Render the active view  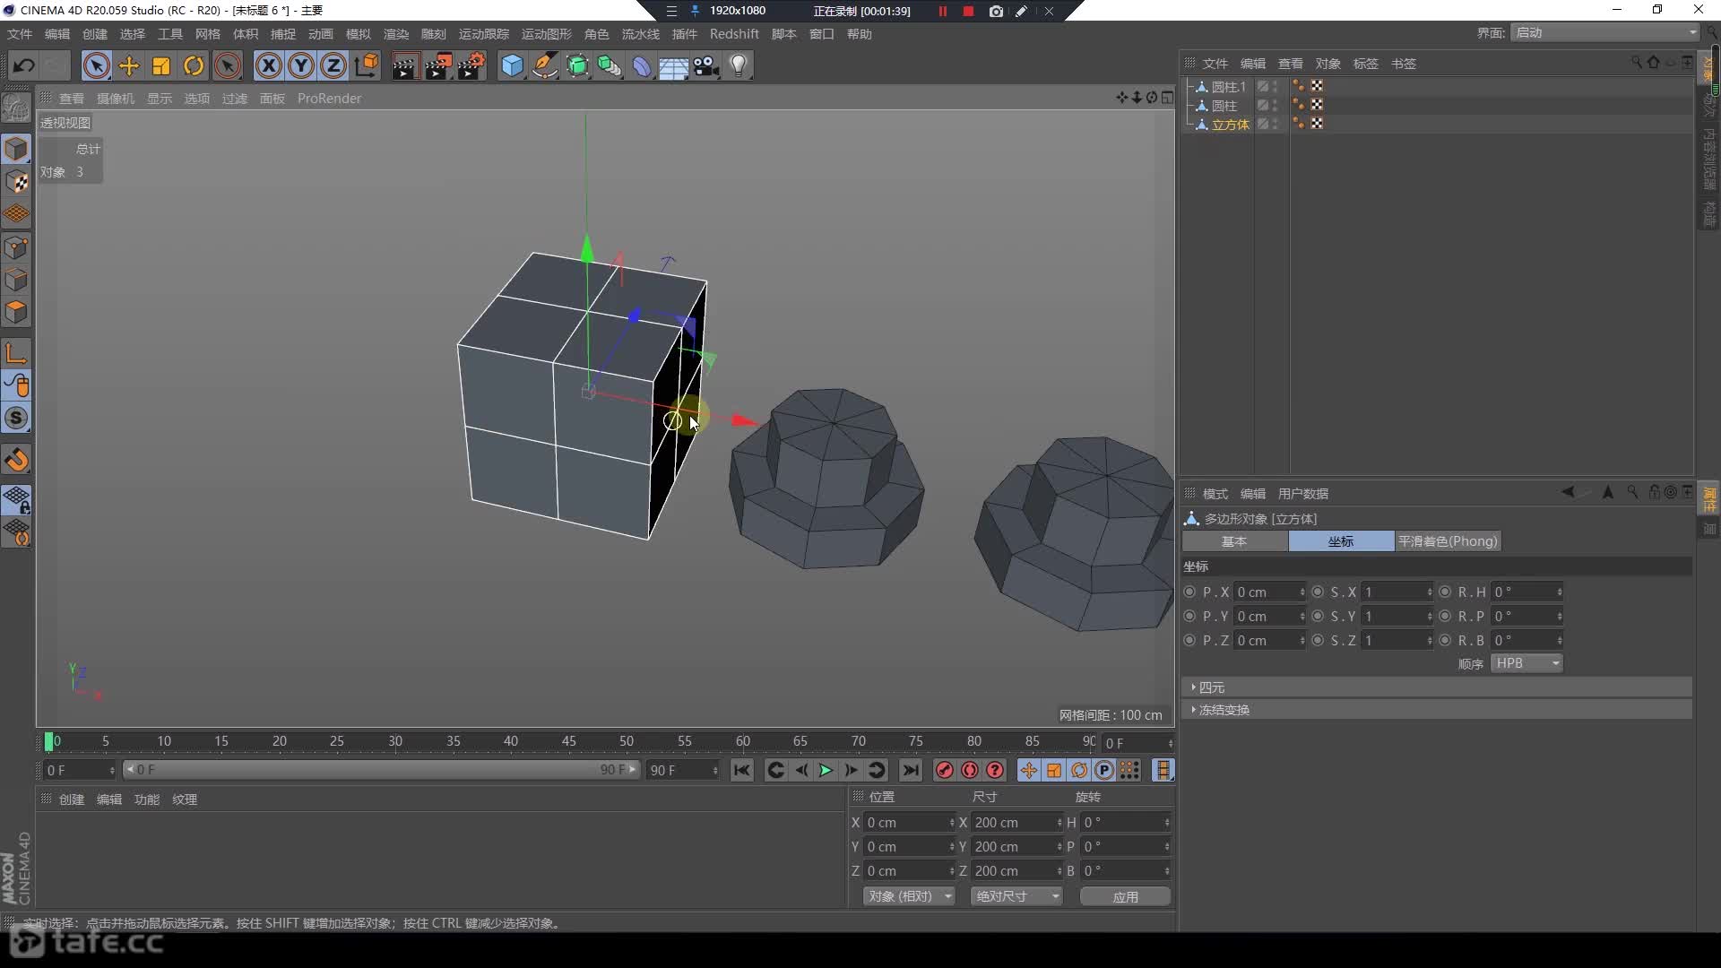[x=405, y=65]
